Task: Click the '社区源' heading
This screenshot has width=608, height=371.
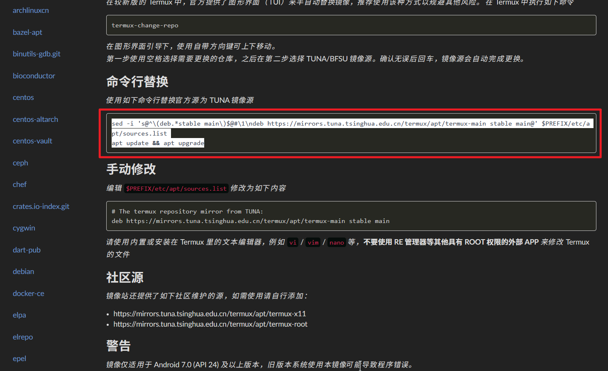Action: [125, 277]
